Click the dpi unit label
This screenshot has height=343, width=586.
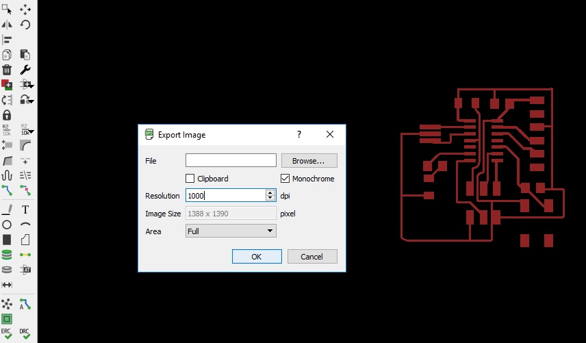[x=285, y=196]
